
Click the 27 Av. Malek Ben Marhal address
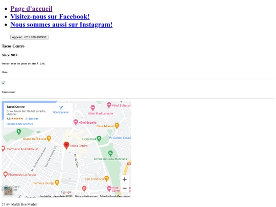(x=19, y=204)
